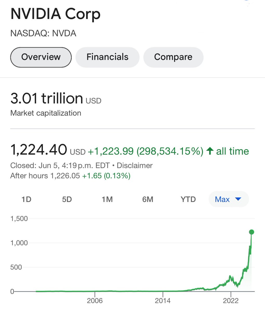Click the green up arrow icon

(210, 151)
